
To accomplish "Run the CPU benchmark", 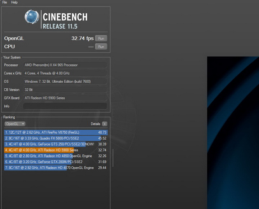I will tap(101, 47).
